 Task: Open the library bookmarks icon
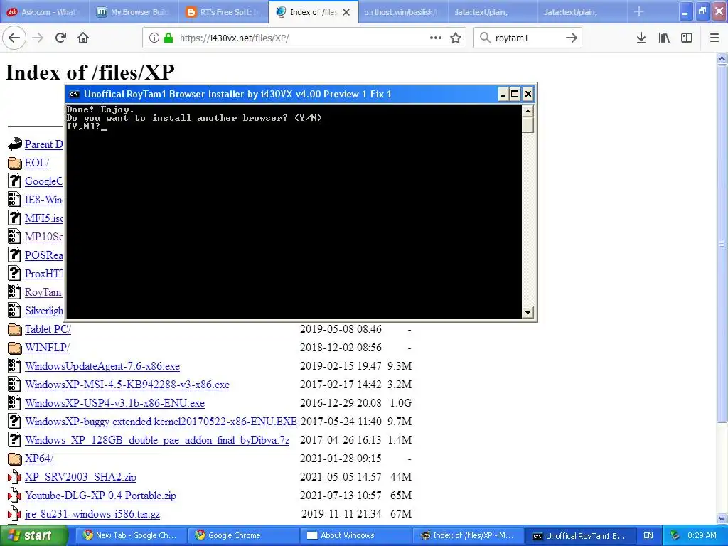[x=664, y=38]
